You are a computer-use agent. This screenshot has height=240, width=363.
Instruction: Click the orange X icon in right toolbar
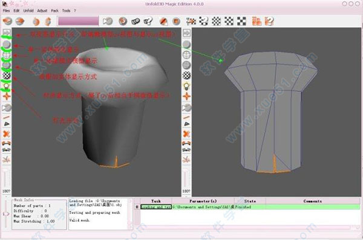[186, 134]
